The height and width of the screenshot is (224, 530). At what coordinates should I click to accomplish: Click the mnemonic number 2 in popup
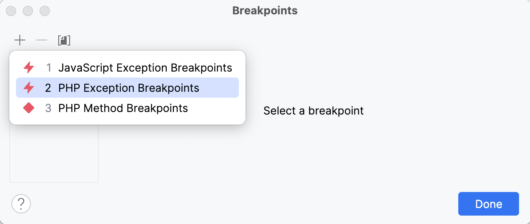(48, 88)
